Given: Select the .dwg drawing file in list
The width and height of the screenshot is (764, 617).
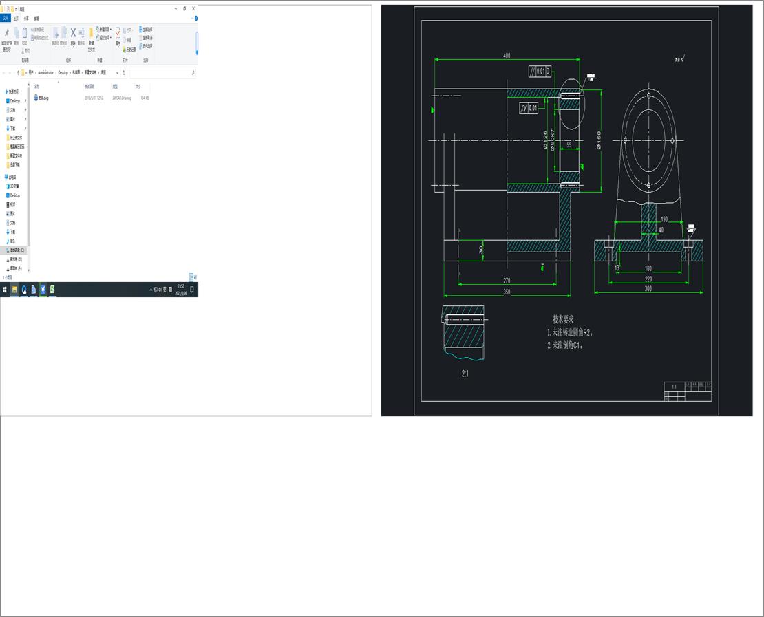Looking at the screenshot, I should coord(43,98).
